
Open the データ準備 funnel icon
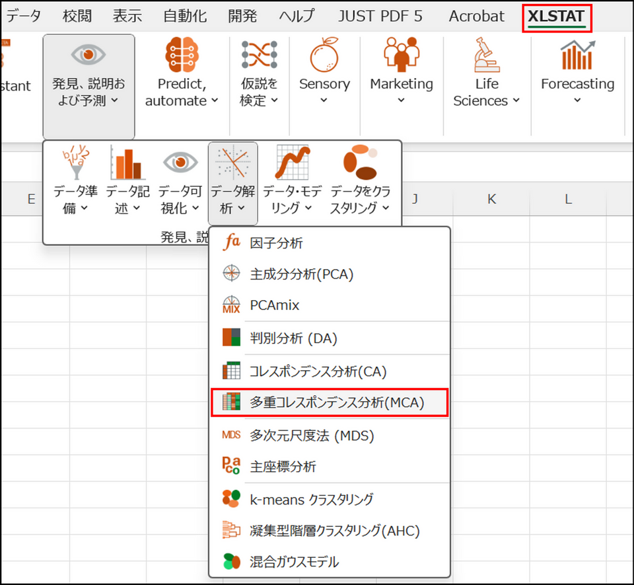[x=75, y=163]
